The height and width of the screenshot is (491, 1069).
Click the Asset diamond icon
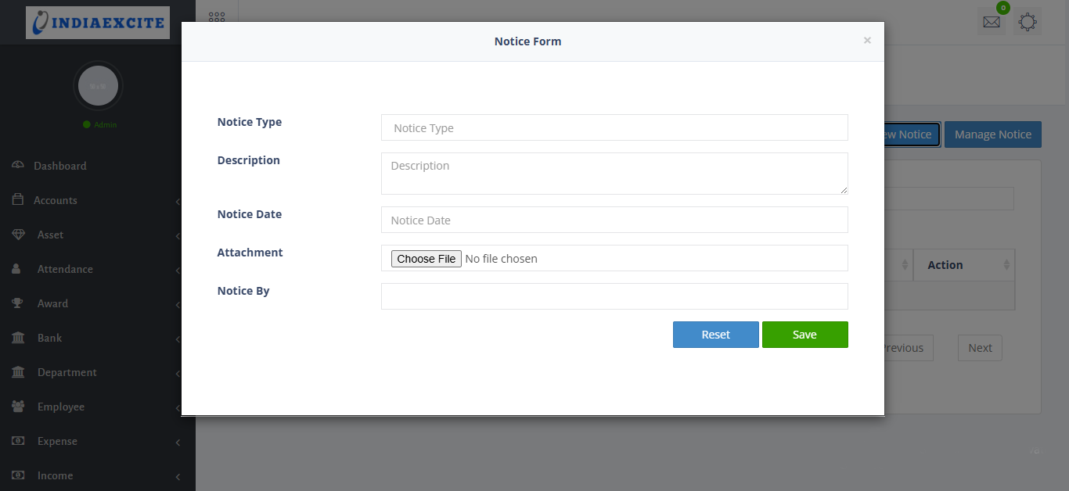point(18,235)
